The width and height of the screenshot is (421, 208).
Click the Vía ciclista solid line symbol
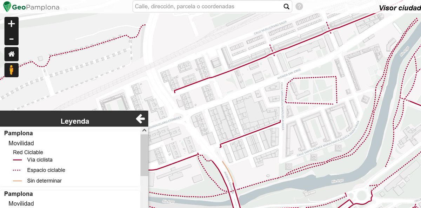pyautogui.click(x=18, y=160)
